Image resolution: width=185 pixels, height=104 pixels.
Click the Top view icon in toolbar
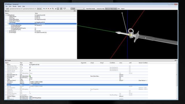44,9
